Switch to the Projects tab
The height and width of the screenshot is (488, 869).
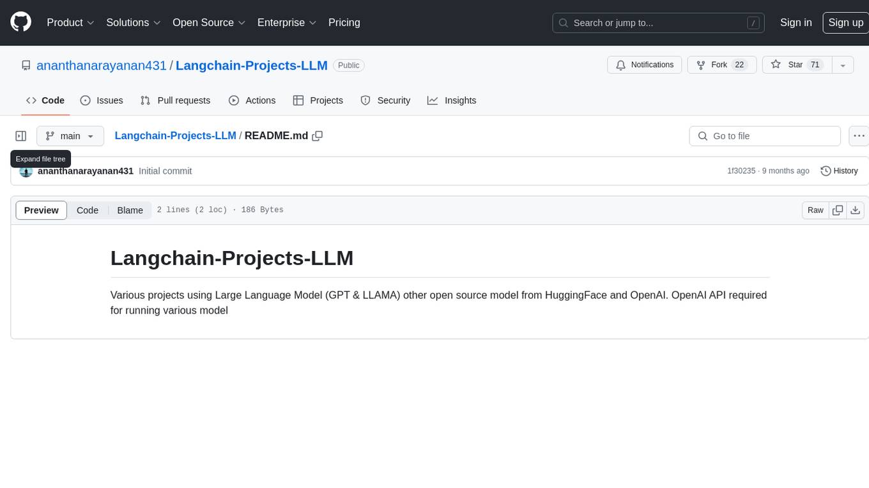(318, 100)
